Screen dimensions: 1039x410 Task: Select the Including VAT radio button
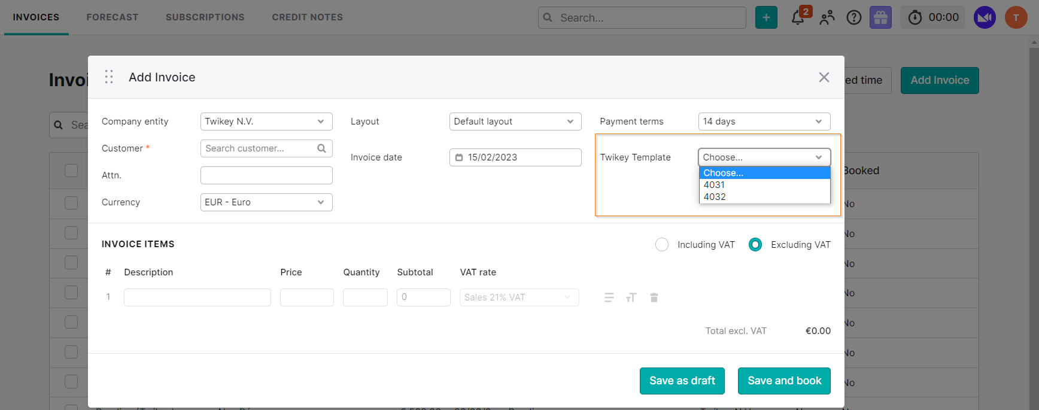(x=662, y=245)
